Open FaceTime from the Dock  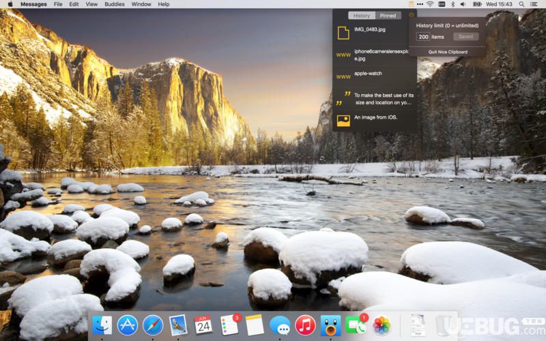tap(356, 325)
